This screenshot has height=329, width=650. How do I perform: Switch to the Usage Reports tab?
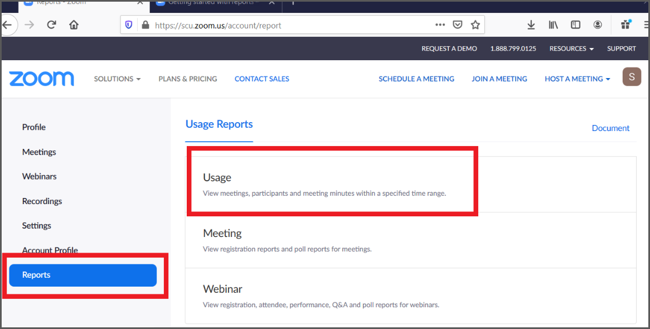(219, 124)
